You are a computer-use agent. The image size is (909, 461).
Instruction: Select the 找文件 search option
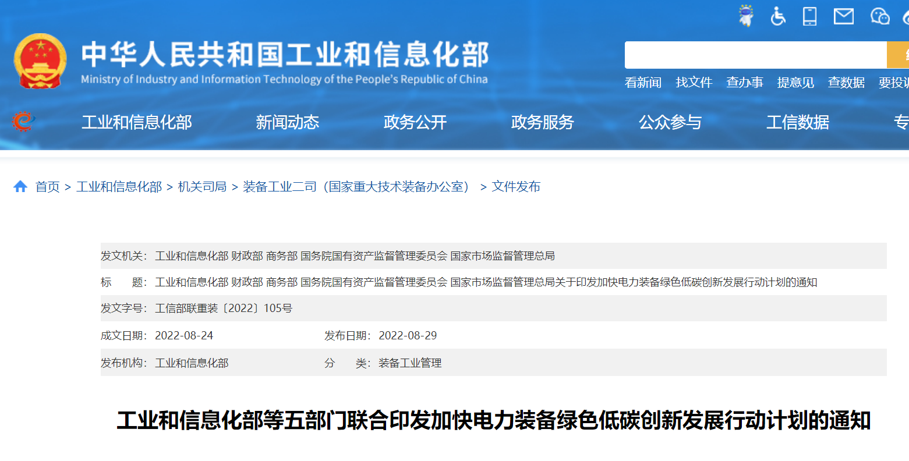694,83
